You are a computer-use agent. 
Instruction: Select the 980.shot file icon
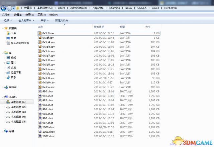[40, 91]
